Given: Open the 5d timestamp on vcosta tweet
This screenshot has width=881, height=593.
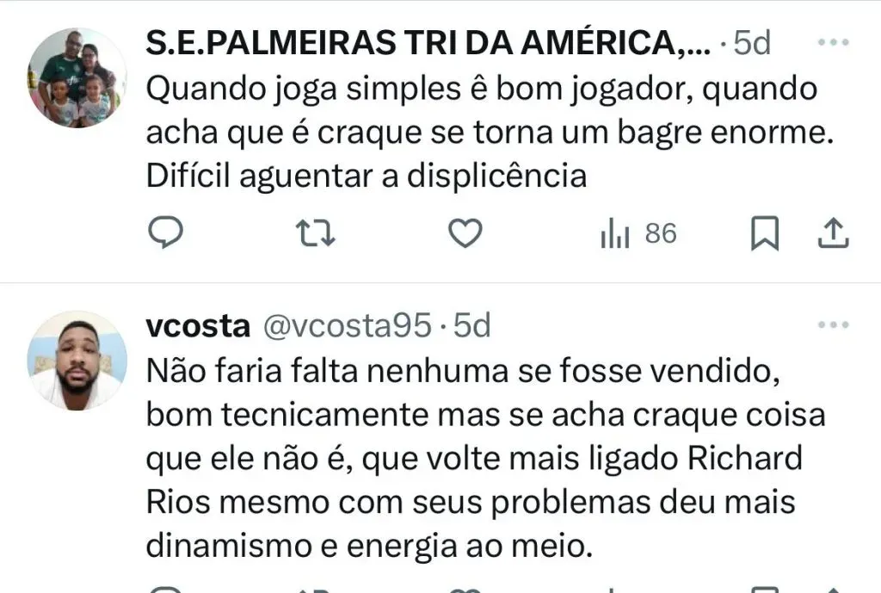Looking at the screenshot, I should point(472,326).
